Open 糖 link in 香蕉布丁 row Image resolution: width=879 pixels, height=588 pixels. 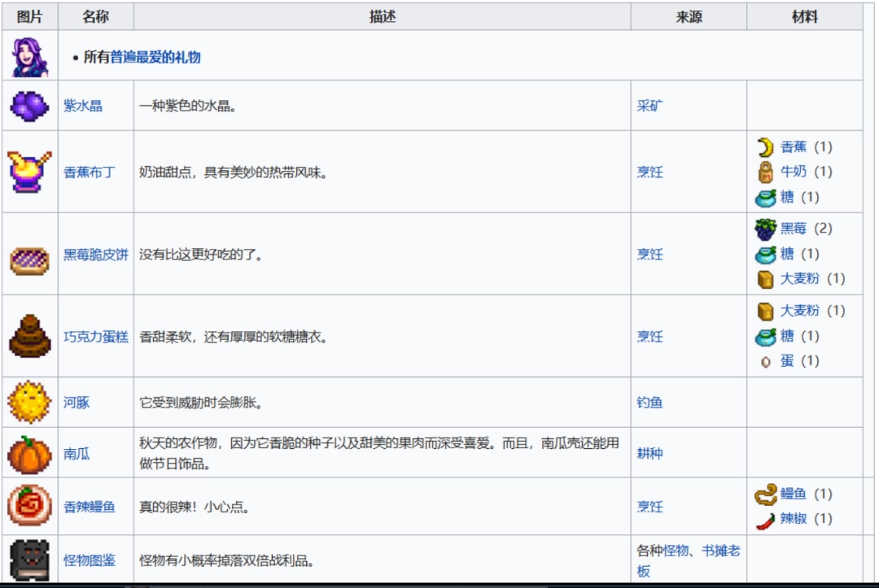[787, 197]
